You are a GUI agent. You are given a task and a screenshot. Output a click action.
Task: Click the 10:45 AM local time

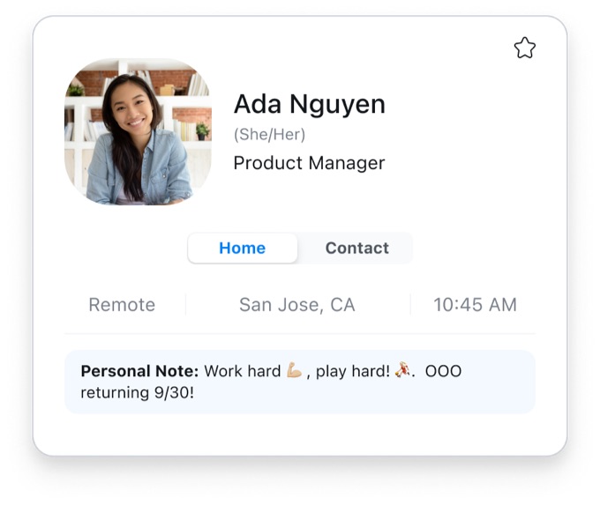tap(475, 305)
